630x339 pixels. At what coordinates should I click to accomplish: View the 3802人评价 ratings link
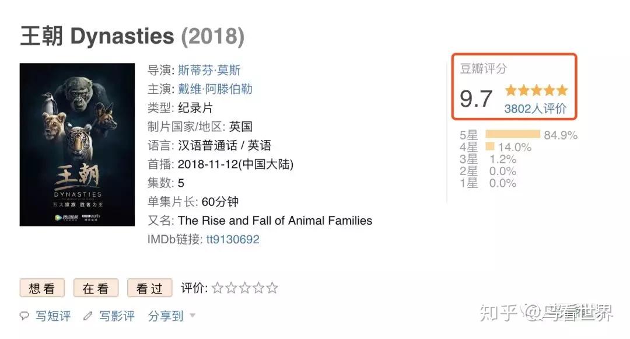tap(535, 109)
